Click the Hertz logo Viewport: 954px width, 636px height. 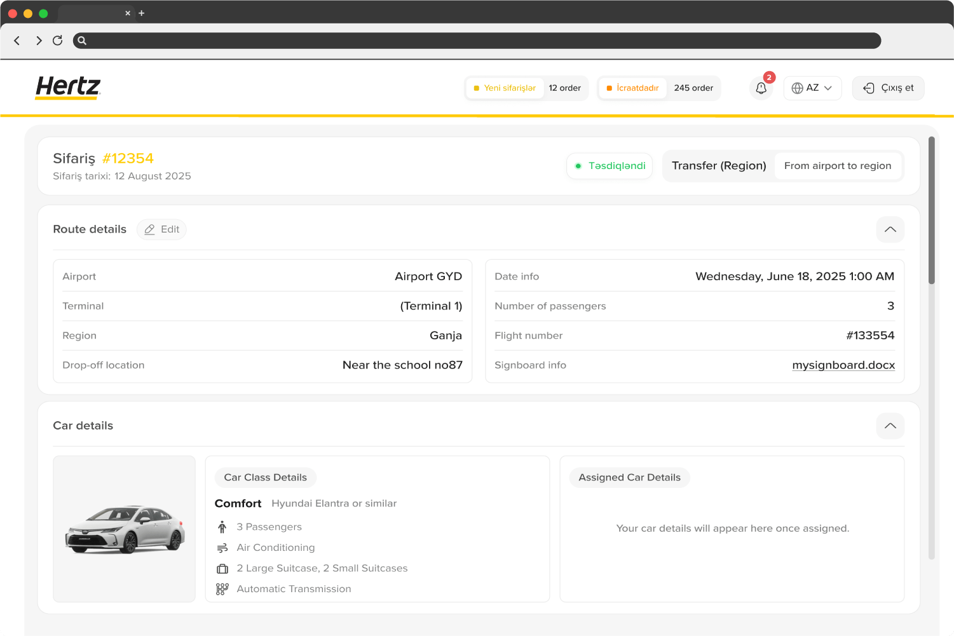67,87
